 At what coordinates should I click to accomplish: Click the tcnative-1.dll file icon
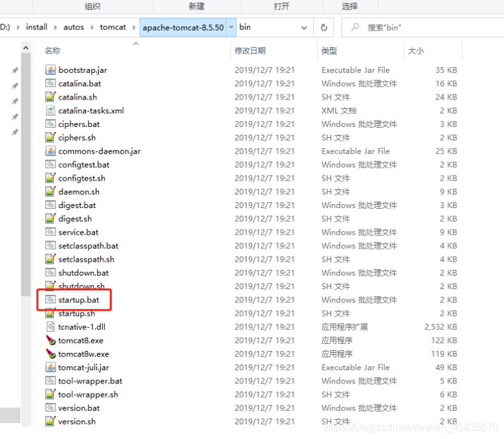pyautogui.click(x=50, y=327)
